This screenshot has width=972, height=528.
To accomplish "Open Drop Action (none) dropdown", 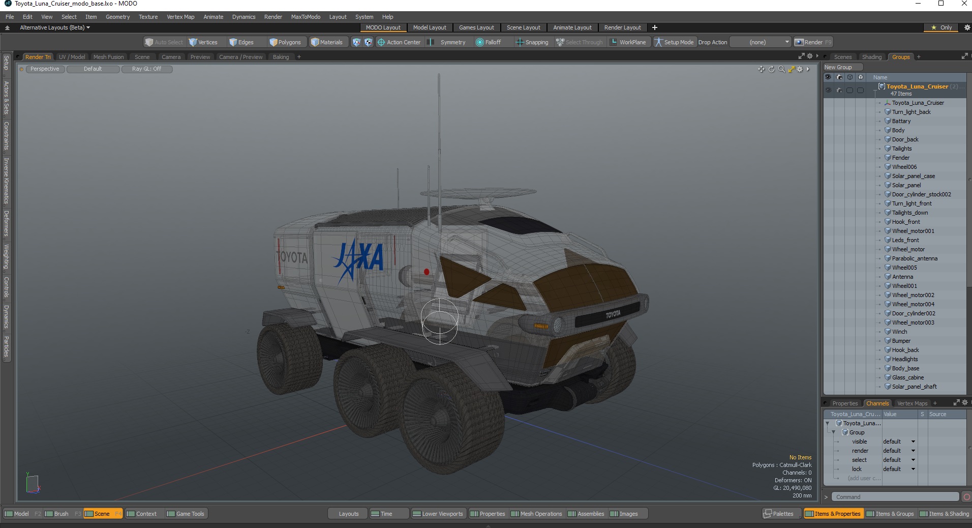I will (x=761, y=42).
